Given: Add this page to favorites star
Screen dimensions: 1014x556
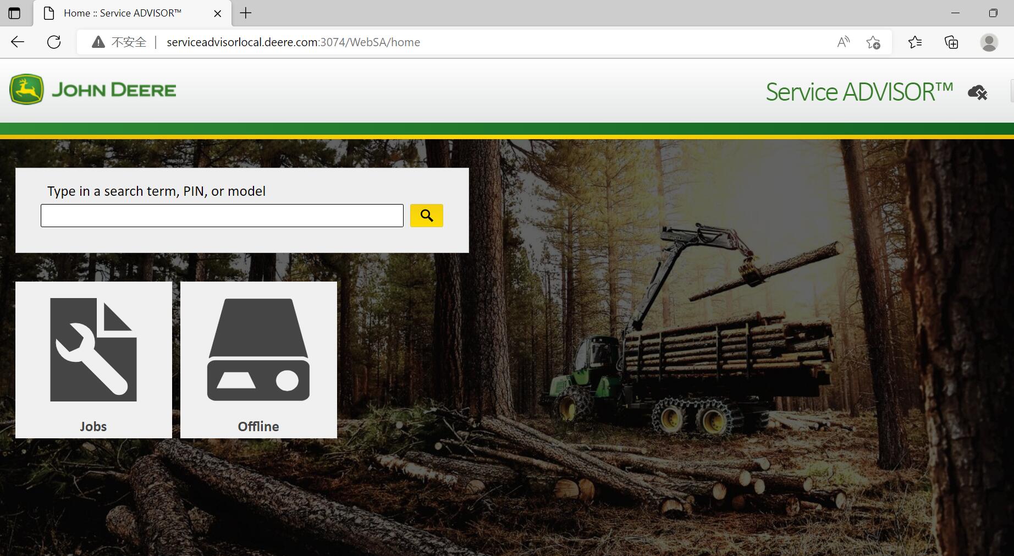Looking at the screenshot, I should point(873,42).
